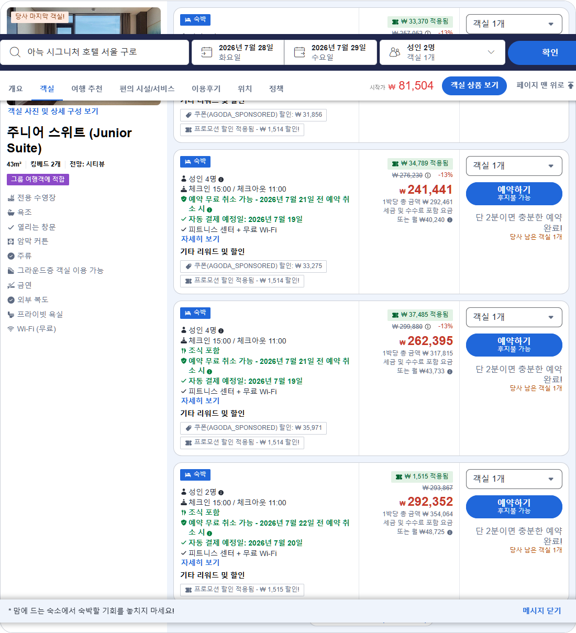The image size is (576, 633).
Task: Click 숙박 bed badge in 292,352 offer
Action: point(195,474)
